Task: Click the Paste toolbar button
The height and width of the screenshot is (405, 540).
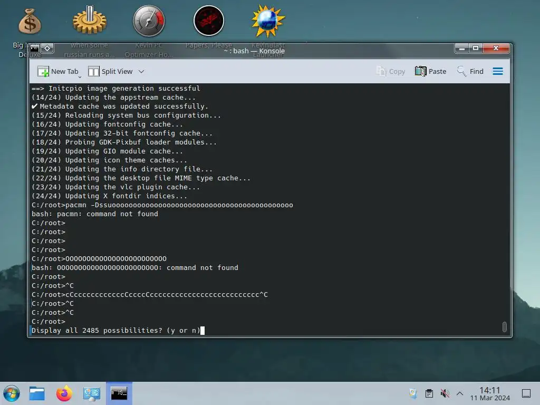Action: (430, 71)
